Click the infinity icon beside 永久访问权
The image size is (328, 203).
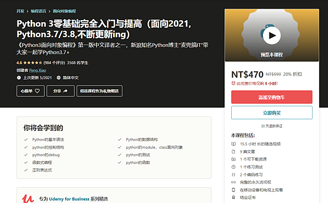click(233, 182)
